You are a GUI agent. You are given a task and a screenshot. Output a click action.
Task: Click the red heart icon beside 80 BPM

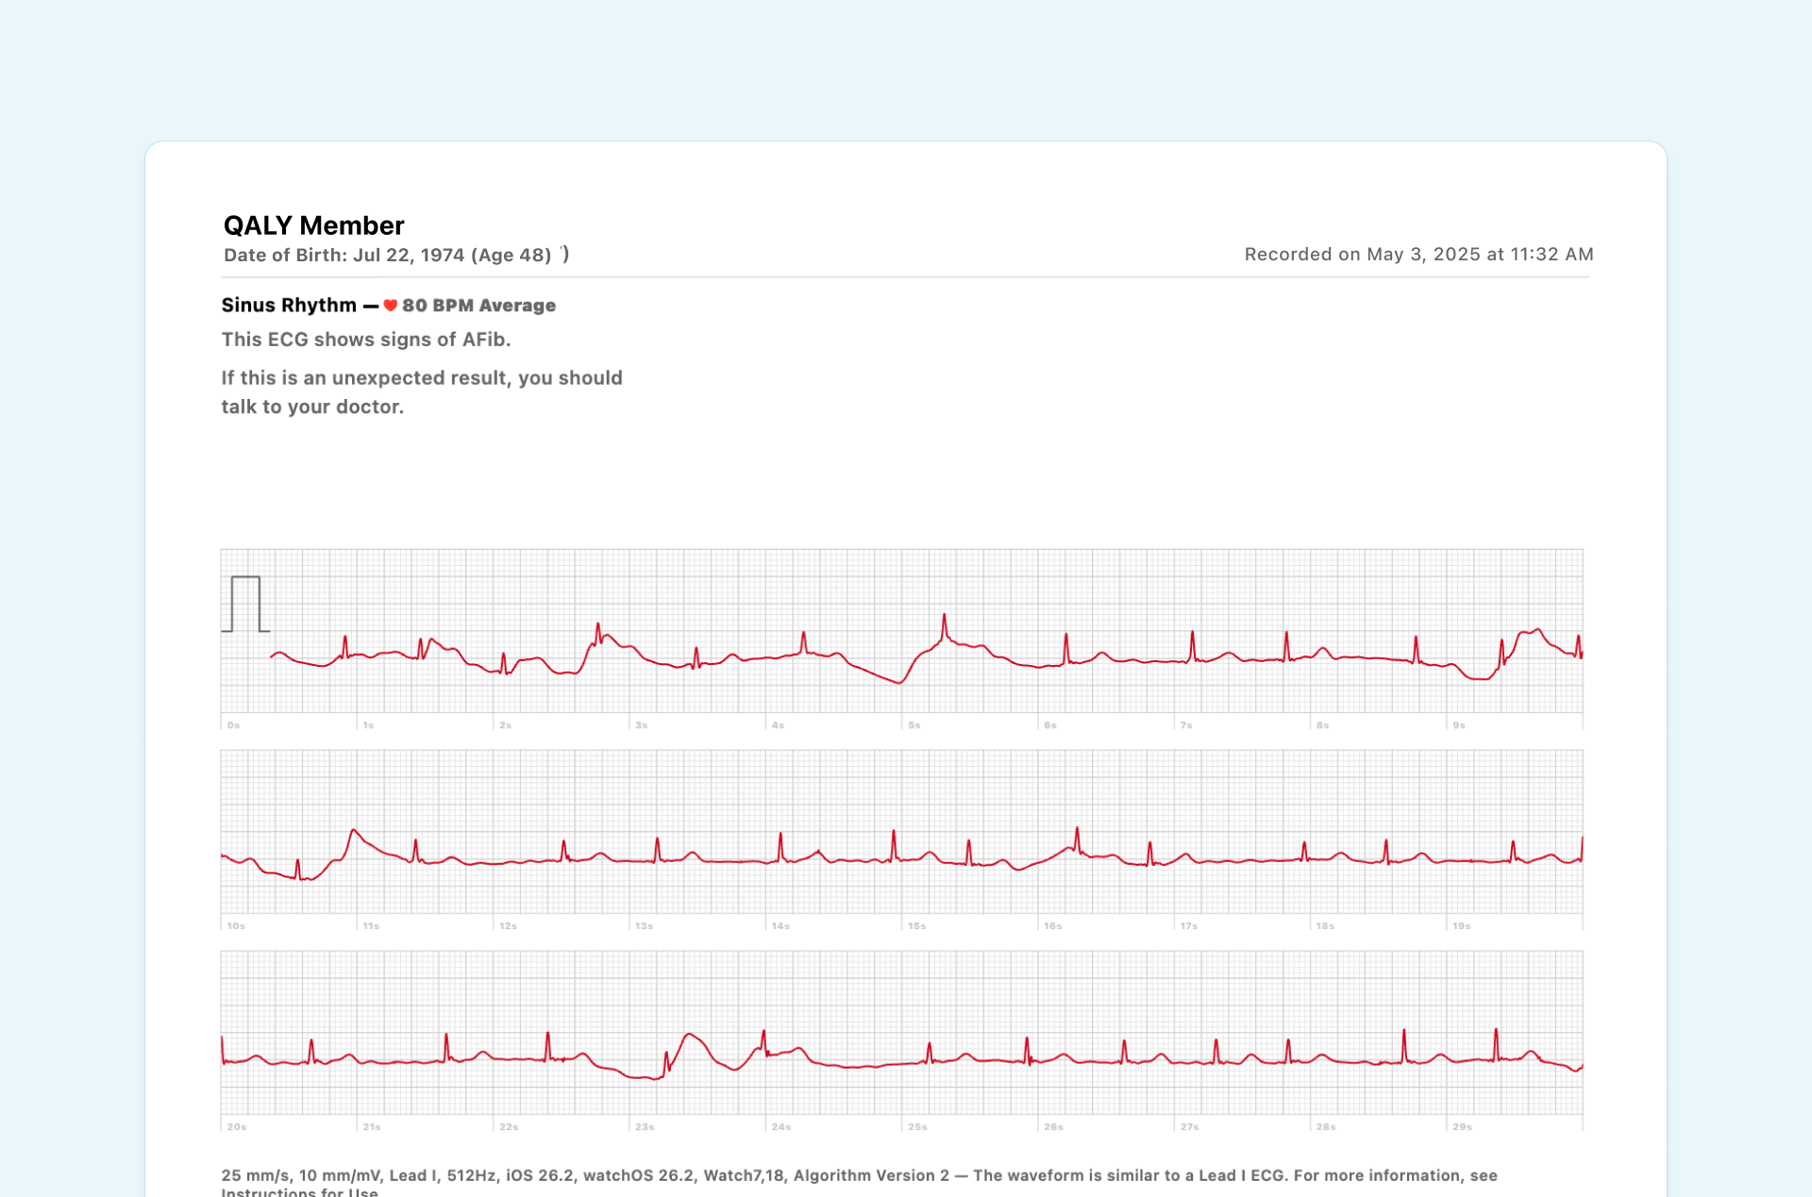[x=390, y=305]
